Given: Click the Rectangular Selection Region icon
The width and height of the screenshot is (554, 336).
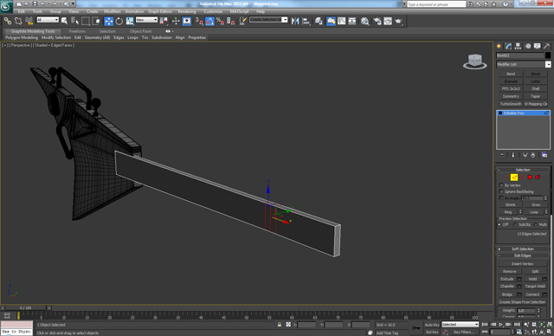Looking at the screenshot, I should pyautogui.click(x=86, y=21).
